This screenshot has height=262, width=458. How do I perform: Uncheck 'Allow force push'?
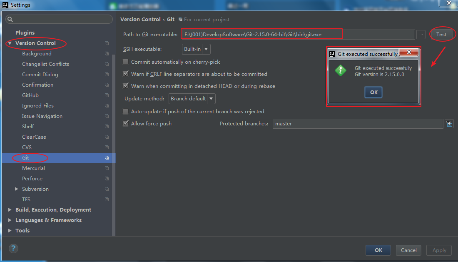point(125,123)
